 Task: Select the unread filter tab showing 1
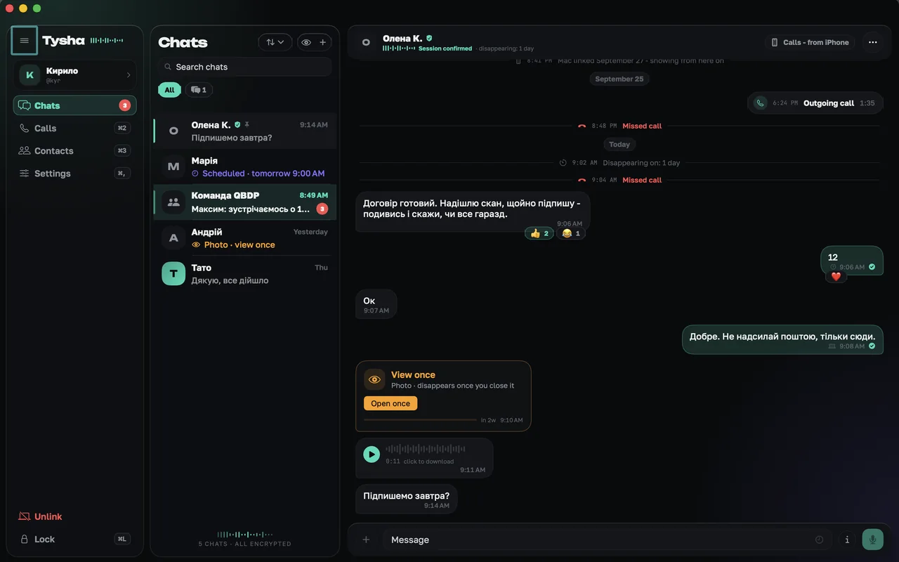click(x=199, y=90)
